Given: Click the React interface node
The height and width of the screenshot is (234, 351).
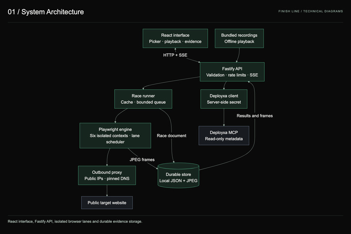Looking at the screenshot, I should [175, 38].
